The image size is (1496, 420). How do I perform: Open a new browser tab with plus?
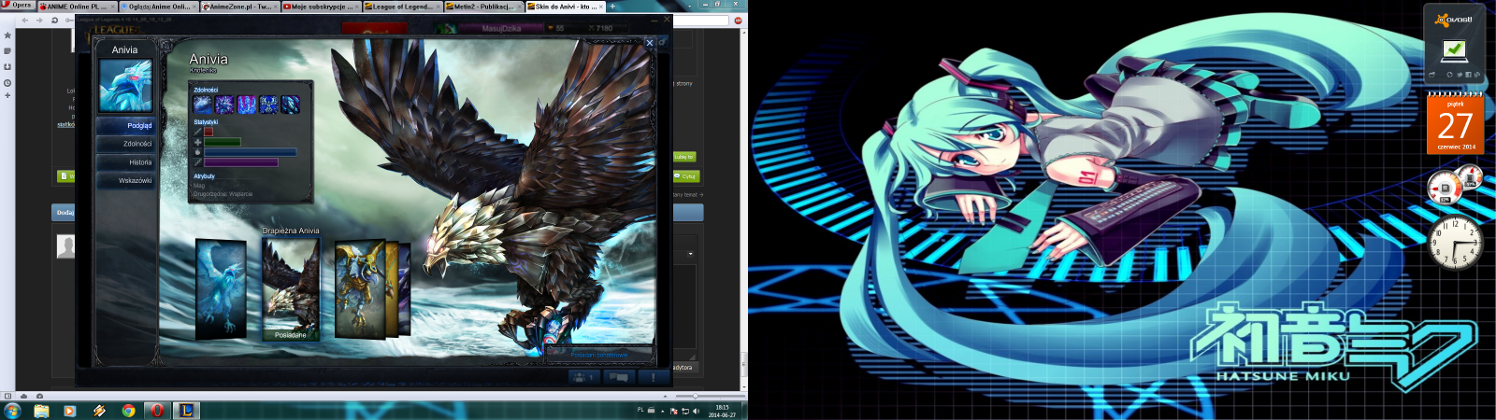tap(612, 6)
